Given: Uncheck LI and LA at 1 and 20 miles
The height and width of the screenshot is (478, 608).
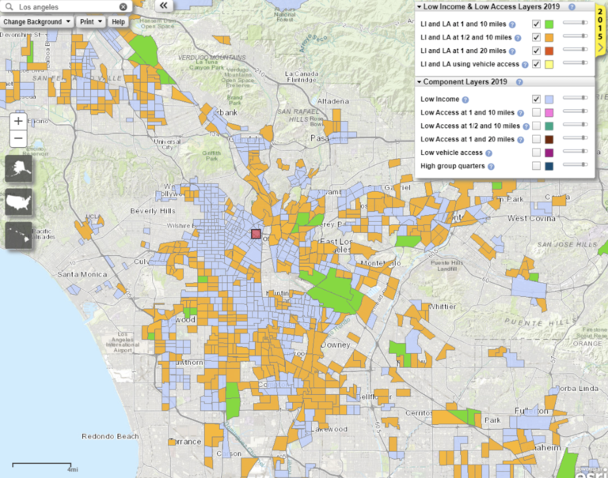Looking at the screenshot, I should coord(536,51).
